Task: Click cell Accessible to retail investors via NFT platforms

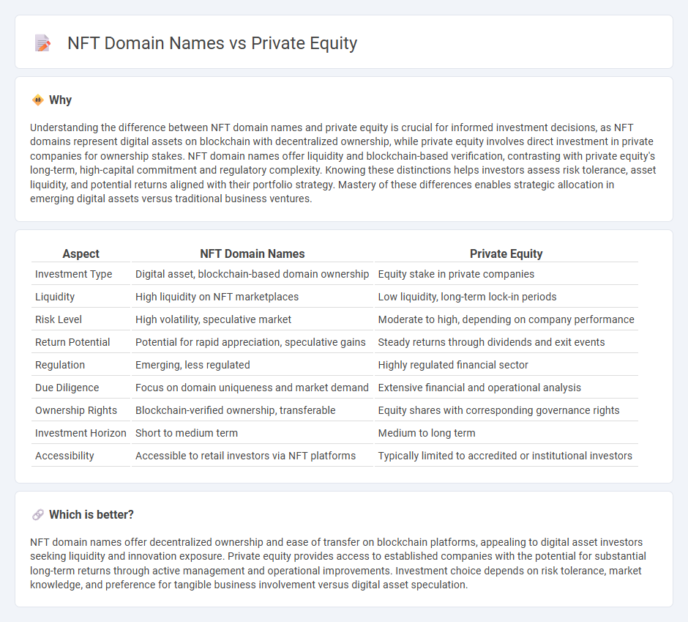Action: tap(253, 456)
